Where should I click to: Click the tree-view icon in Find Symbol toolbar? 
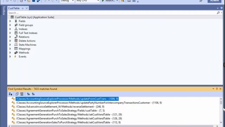tap(10, 94)
